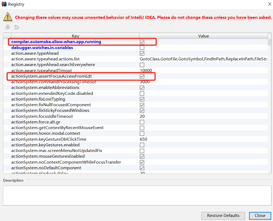Click focusIdleTimeout value 20
The height and width of the screenshot is (221, 273).
[142, 116]
